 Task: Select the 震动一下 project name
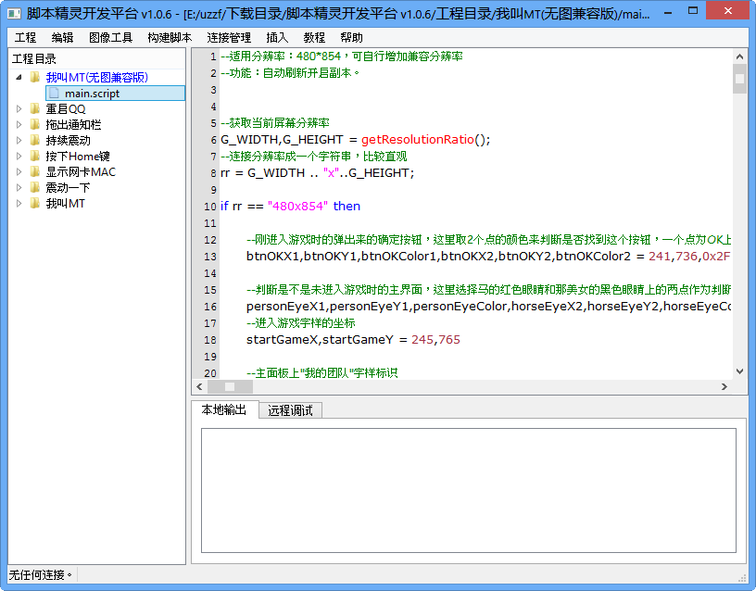coord(68,187)
